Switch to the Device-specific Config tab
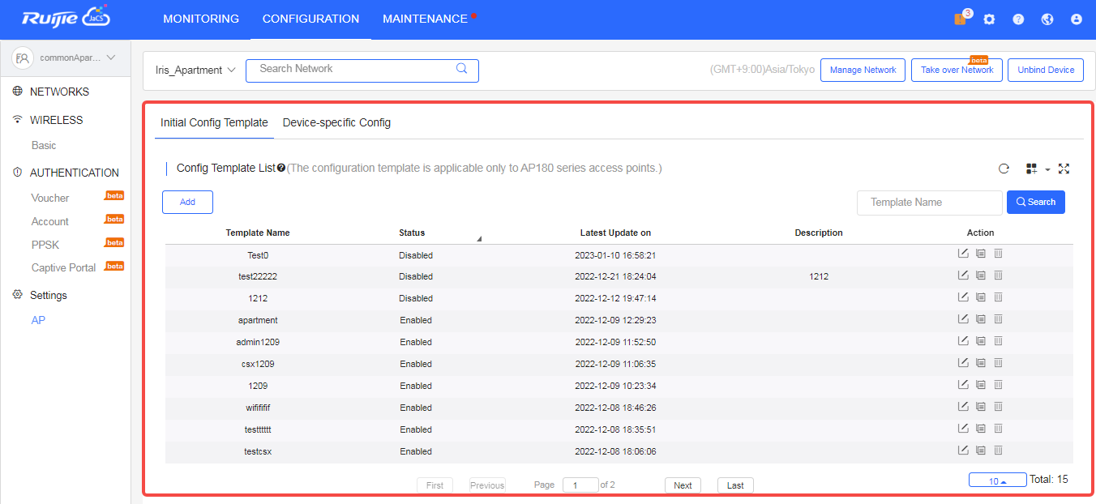The width and height of the screenshot is (1096, 504). 336,122
